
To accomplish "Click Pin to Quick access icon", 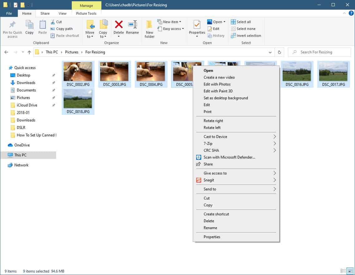I will 12,24.
